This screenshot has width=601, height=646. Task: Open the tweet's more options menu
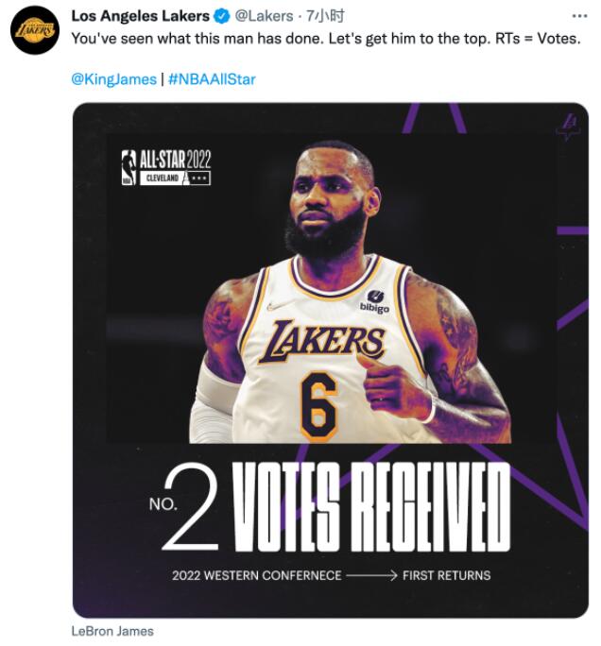point(579,16)
